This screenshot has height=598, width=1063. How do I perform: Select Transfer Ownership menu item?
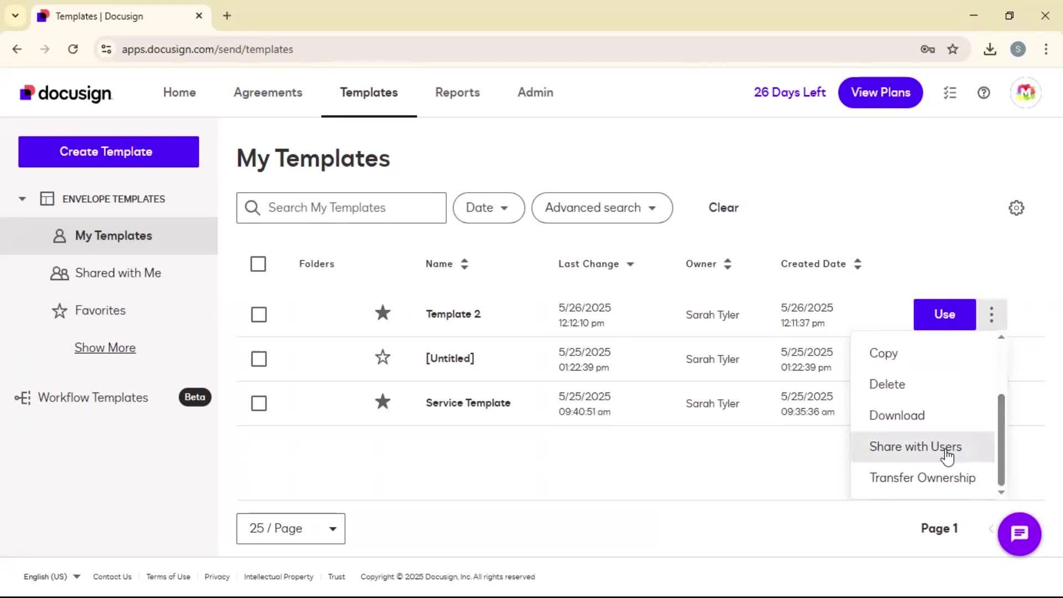pos(923,477)
